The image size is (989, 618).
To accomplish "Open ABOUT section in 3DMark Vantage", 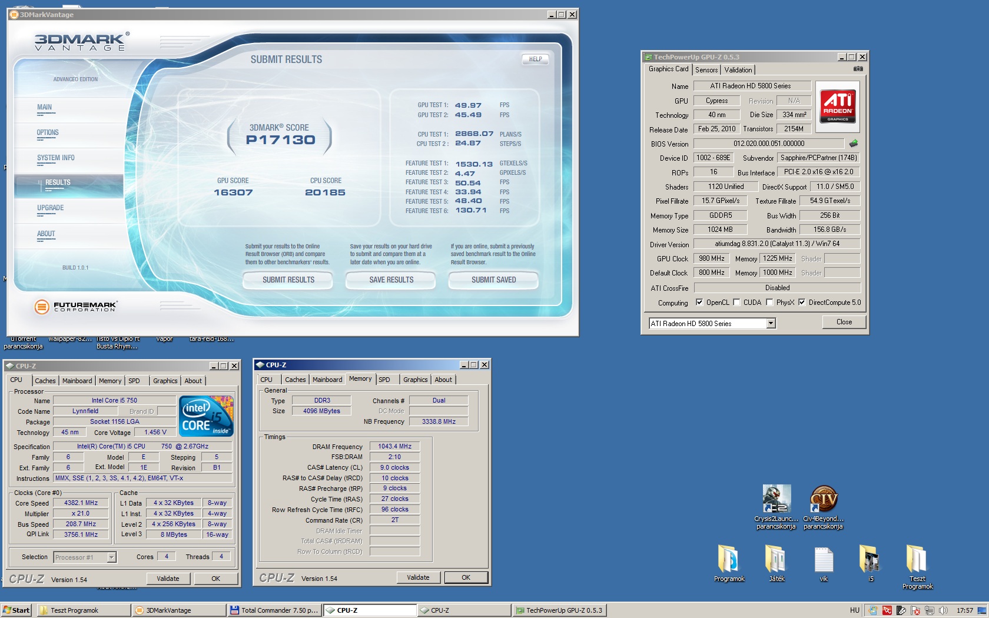I will [x=46, y=234].
